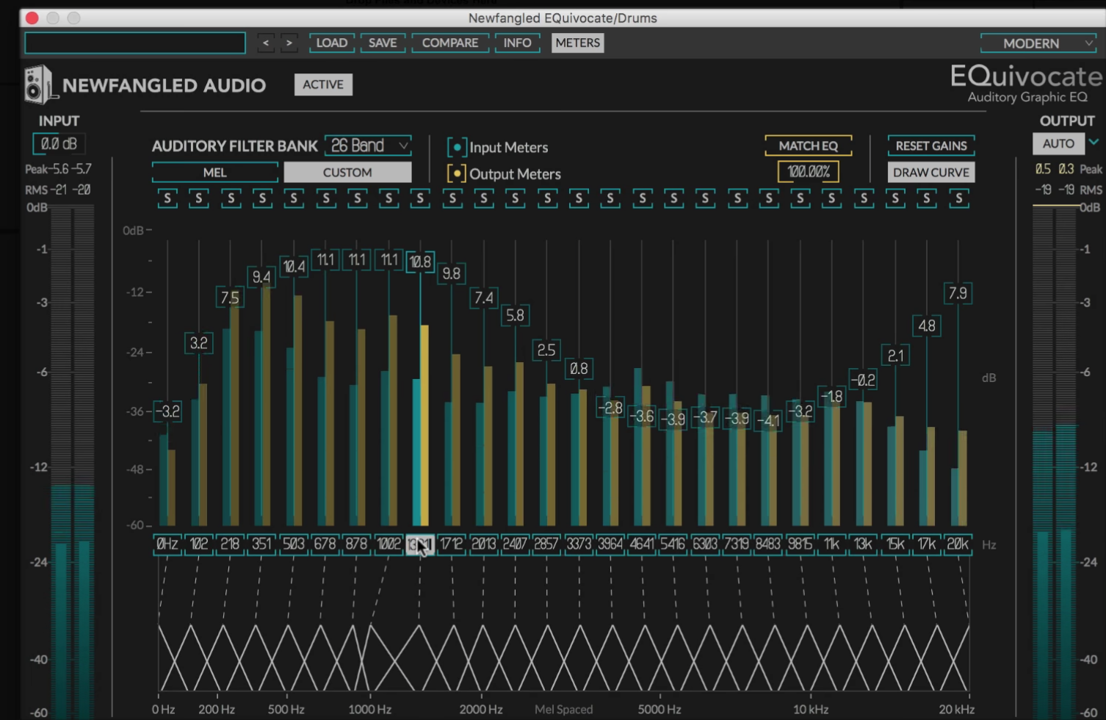
Task: Solo the 17k band
Action: (x=927, y=198)
